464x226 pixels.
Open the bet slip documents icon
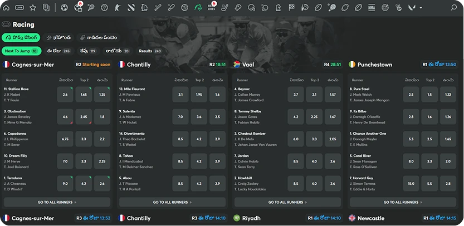pyautogui.click(x=46, y=8)
